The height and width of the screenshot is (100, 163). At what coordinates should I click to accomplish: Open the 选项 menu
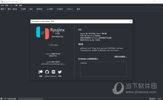pyautogui.click(x=7, y=5)
